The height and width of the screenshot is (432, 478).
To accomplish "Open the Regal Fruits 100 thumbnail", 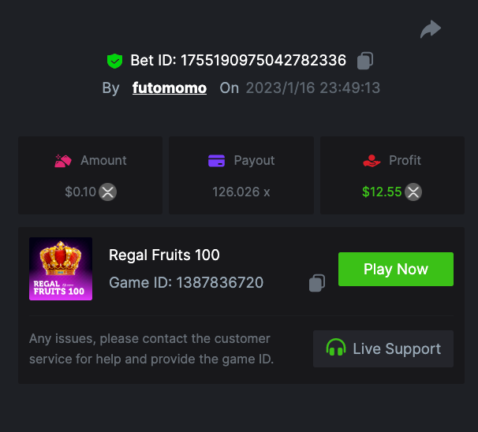I will pos(61,269).
